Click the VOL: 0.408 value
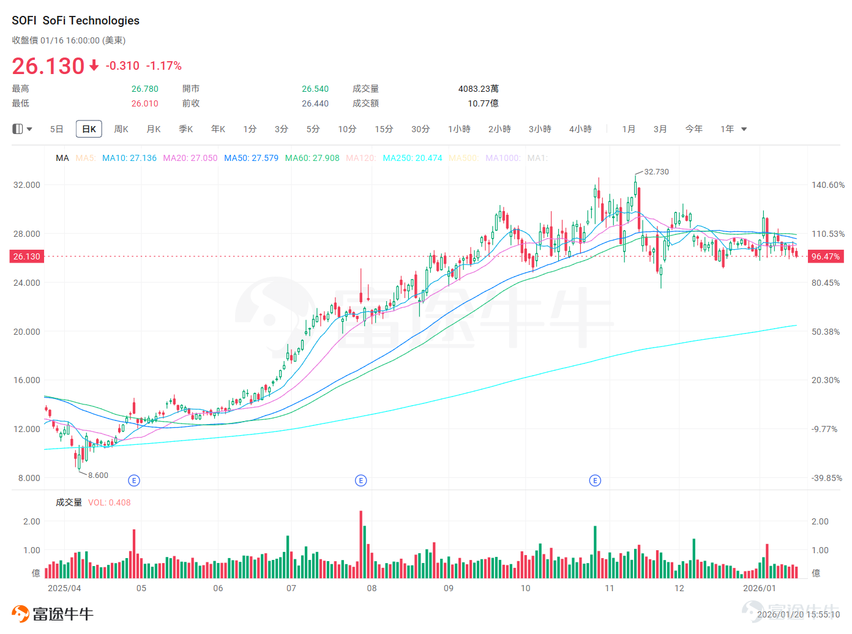Image resolution: width=852 pixels, height=634 pixels. 110,502
